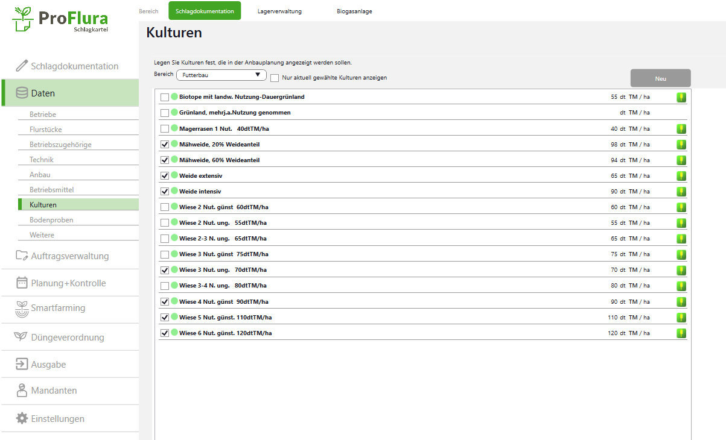Switch to the Lagerverwaltung tab
Screen dimensions: 726x440
click(279, 11)
